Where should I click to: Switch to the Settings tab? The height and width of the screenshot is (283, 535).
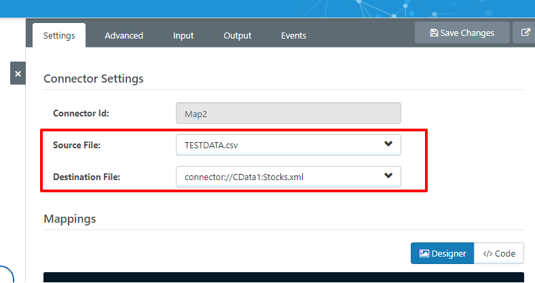pyautogui.click(x=59, y=36)
